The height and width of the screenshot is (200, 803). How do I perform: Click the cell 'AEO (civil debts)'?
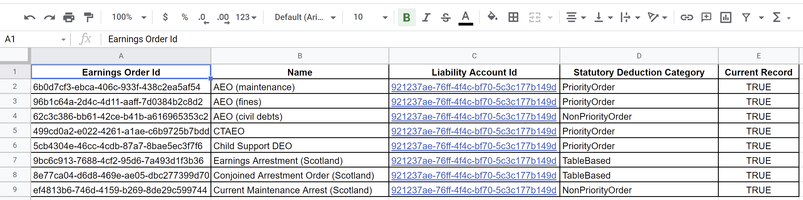(300, 116)
